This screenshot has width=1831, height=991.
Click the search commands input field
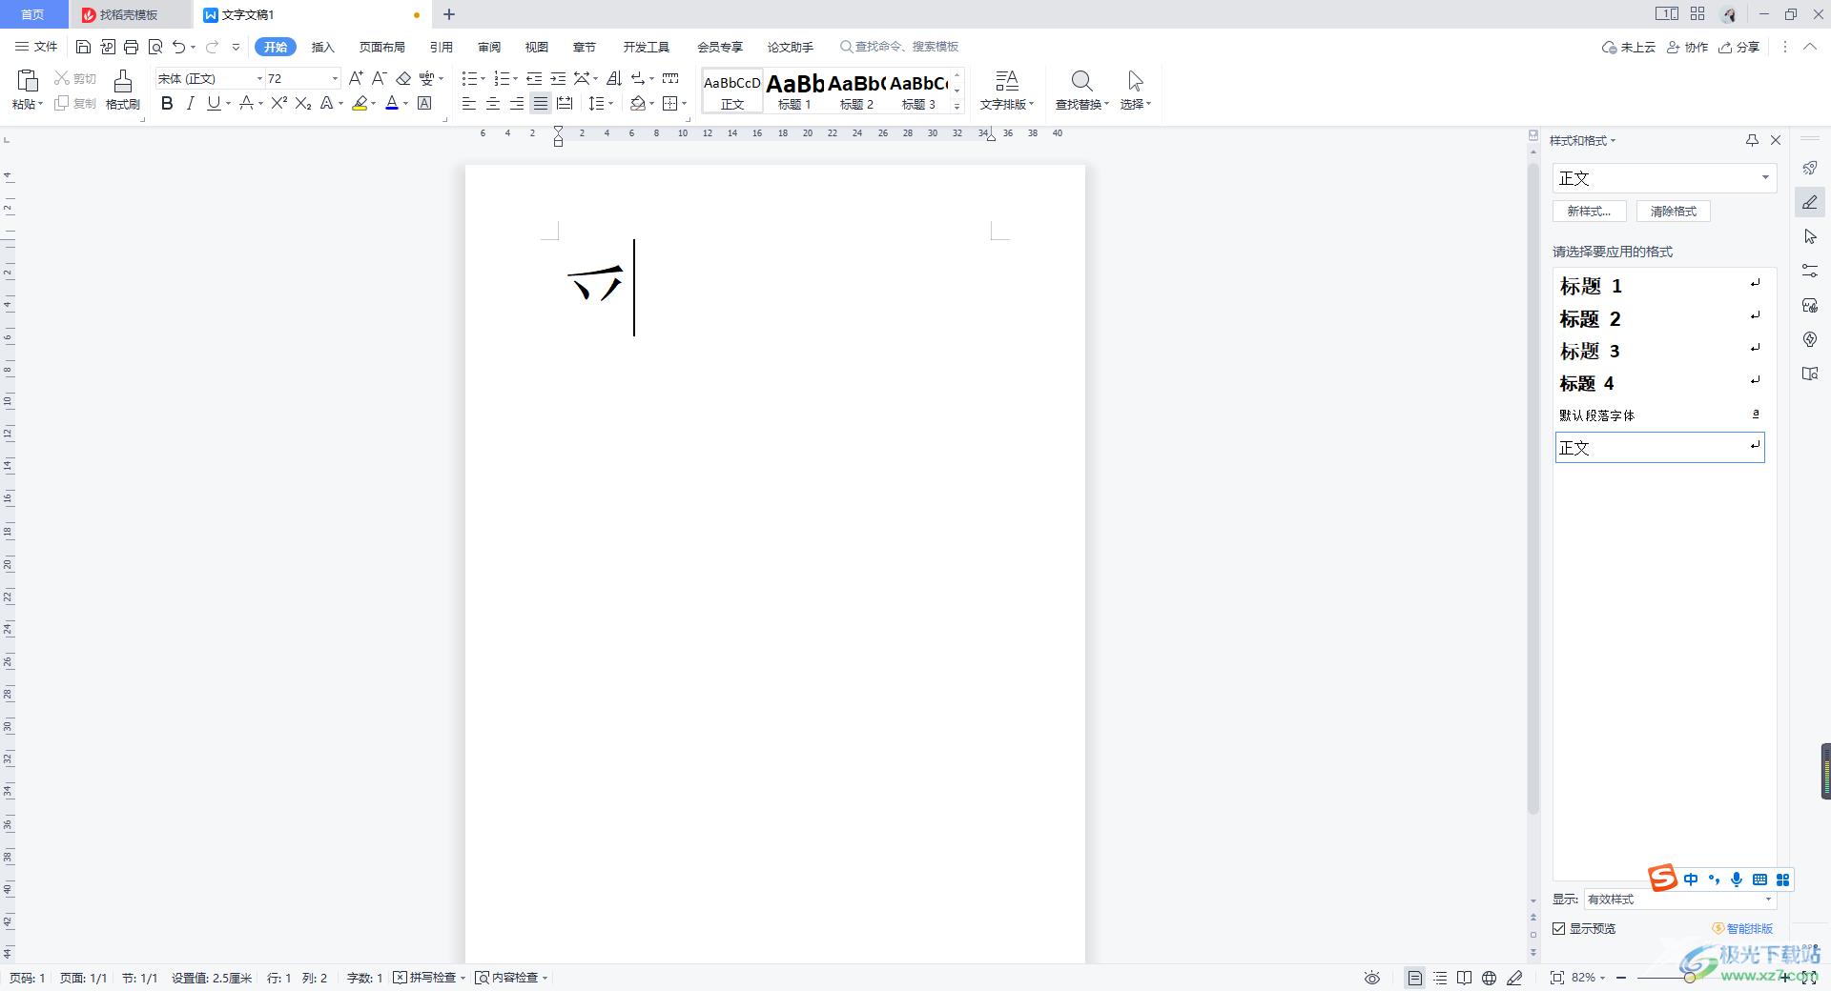coord(899,47)
